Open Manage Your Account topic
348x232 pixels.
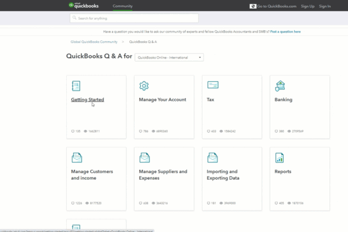[x=162, y=100]
